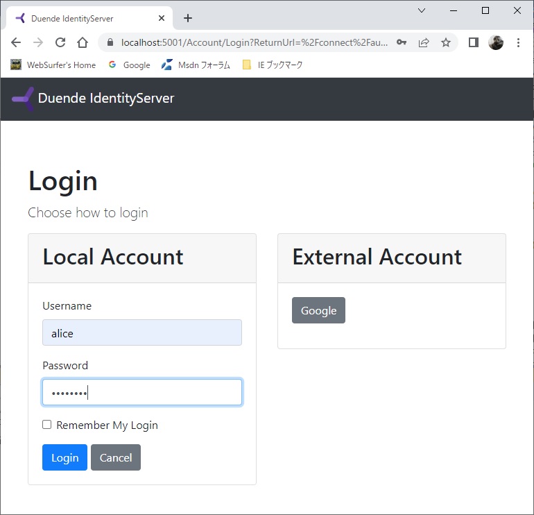This screenshot has width=534, height=515.
Task: Share this page via share icon
Action: coord(424,42)
